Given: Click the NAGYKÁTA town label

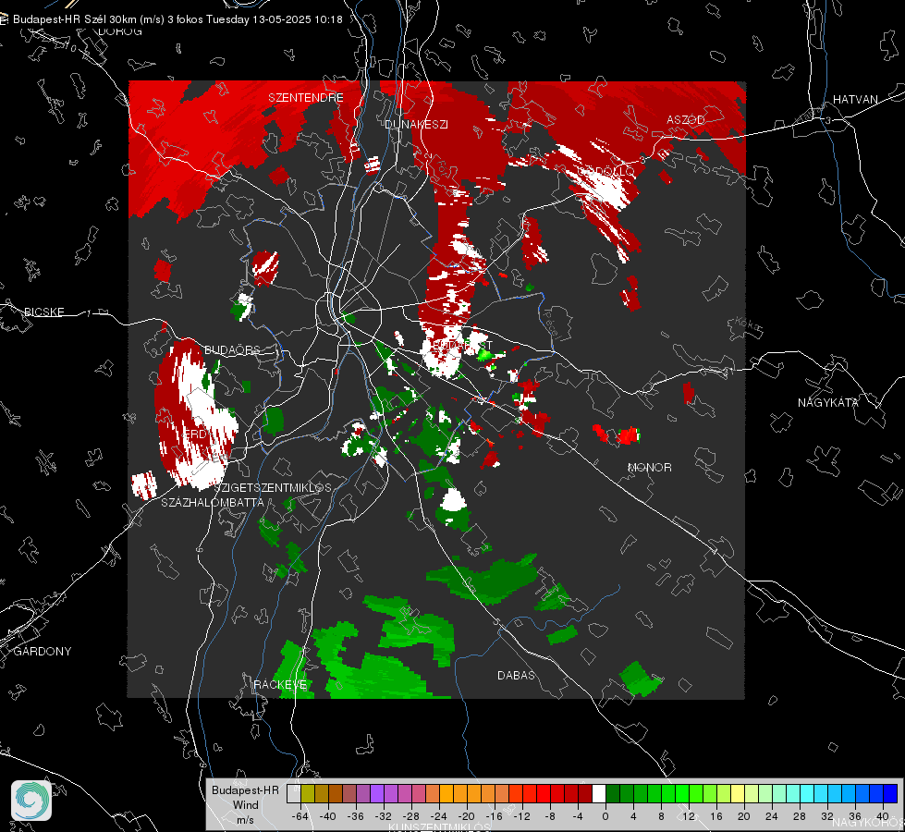Looking at the screenshot, I should [x=827, y=402].
